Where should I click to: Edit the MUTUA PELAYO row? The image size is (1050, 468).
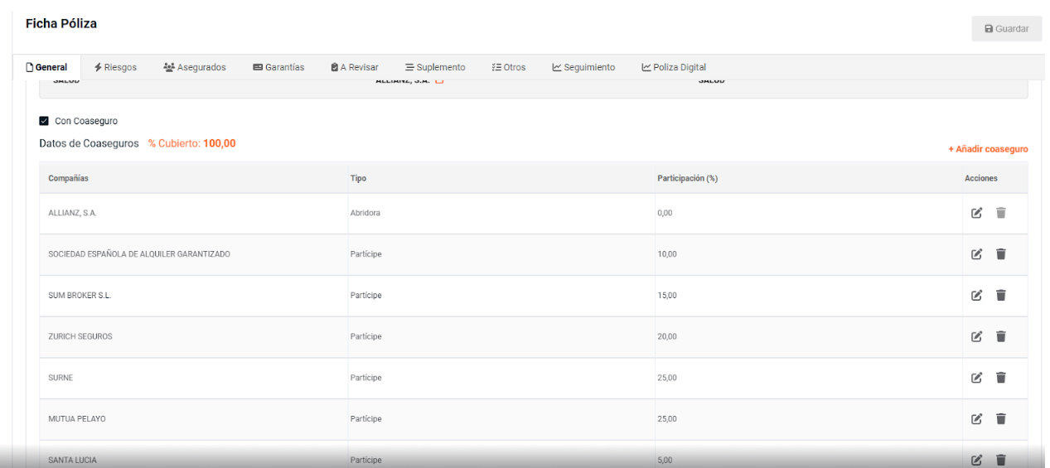click(976, 418)
